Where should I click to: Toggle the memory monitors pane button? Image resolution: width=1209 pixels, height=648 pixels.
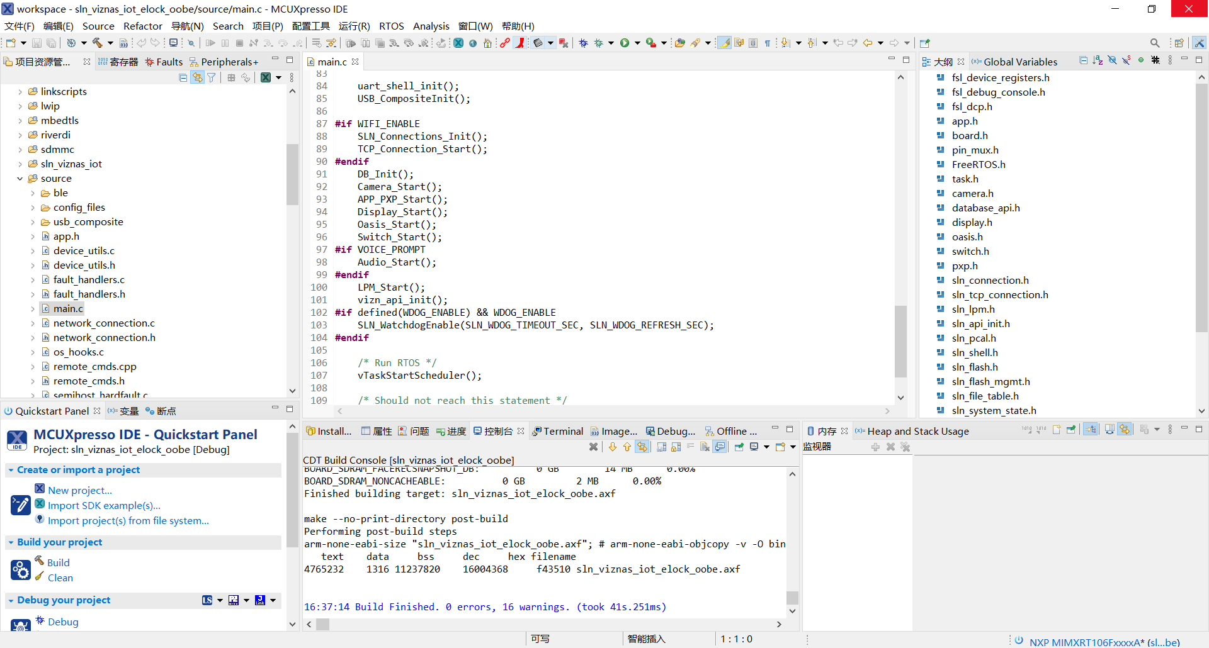click(x=1091, y=430)
